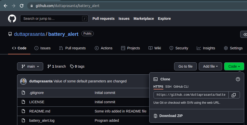Click the padlock site info icon
The width and height of the screenshot is (247, 125).
click(32, 6)
